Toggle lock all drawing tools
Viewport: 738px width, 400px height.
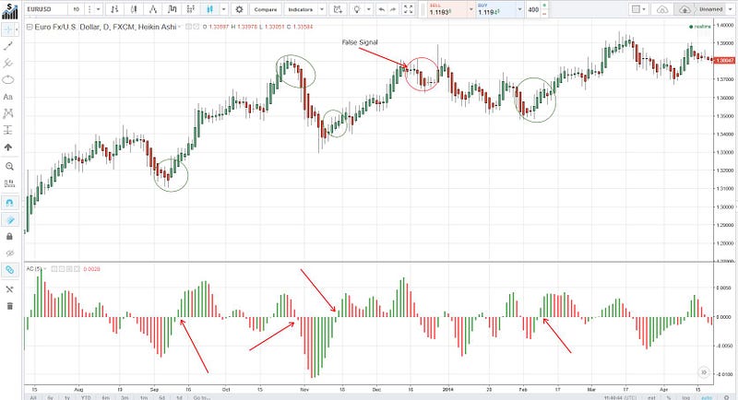click(9, 237)
